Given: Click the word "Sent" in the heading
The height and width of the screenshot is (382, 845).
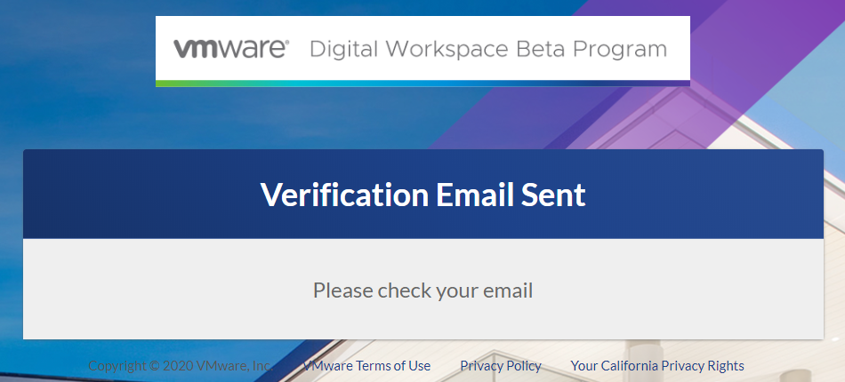Looking at the screenshot, I should (x=553, y=195).
